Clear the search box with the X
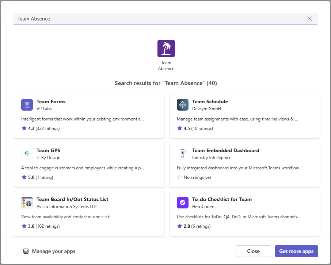Viewport: 331px width, 265px height. (x=310, y=19)
